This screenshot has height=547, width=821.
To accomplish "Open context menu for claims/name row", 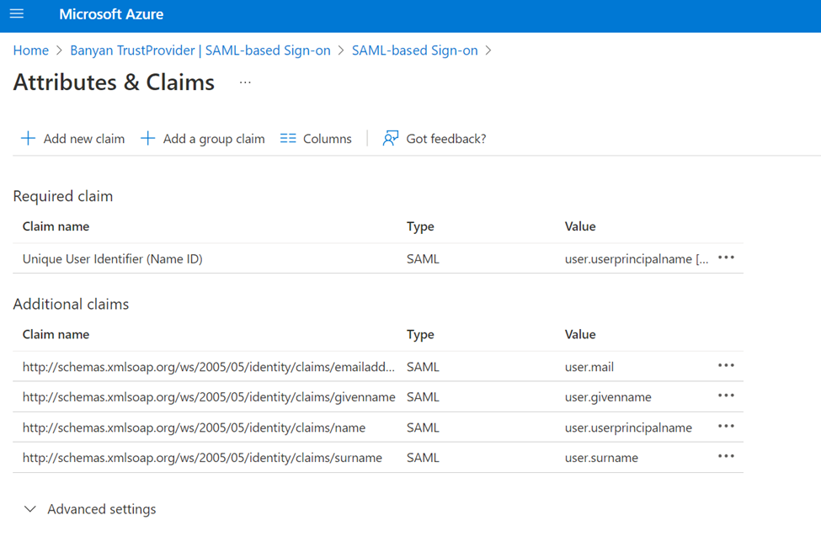I will pos(726,426).
